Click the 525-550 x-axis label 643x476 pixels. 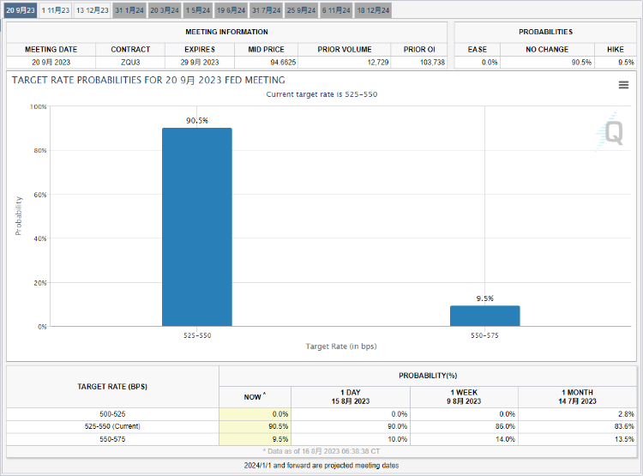pos(197,335)
